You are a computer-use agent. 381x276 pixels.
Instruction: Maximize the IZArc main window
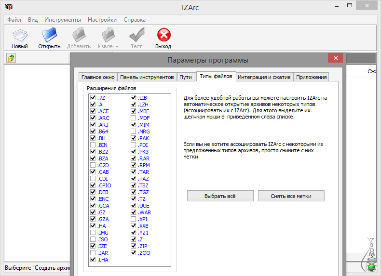pos(350,6)
